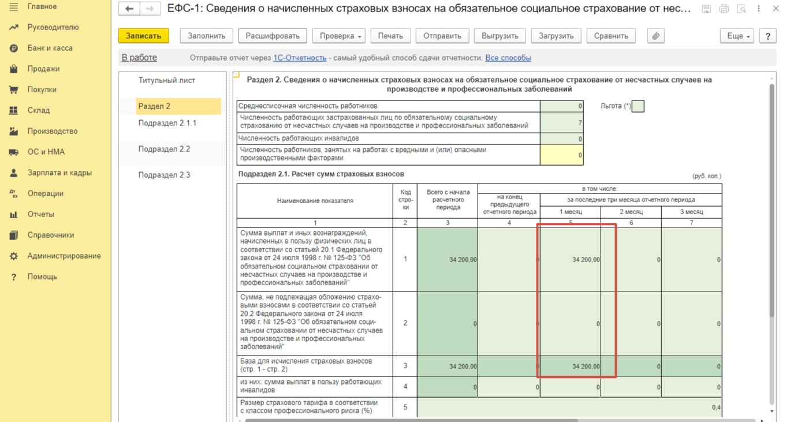The height and width of the screenshot is (422, 786).
Task: Click the Печать button
Action: point(390,36)
